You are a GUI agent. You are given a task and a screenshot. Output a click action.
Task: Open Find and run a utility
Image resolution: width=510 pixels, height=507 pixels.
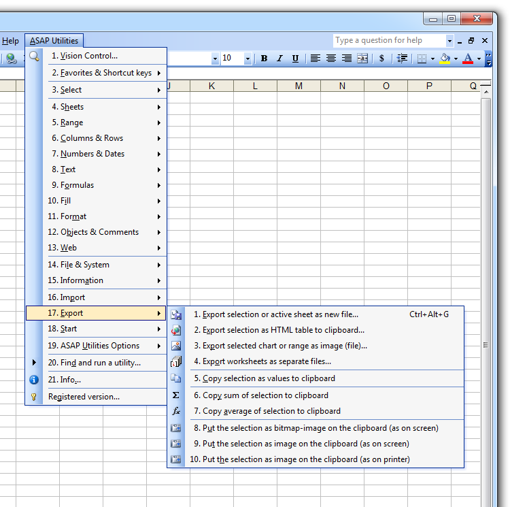(x=97, y=363)
